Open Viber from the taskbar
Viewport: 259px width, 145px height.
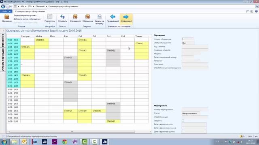pos(74,142)
